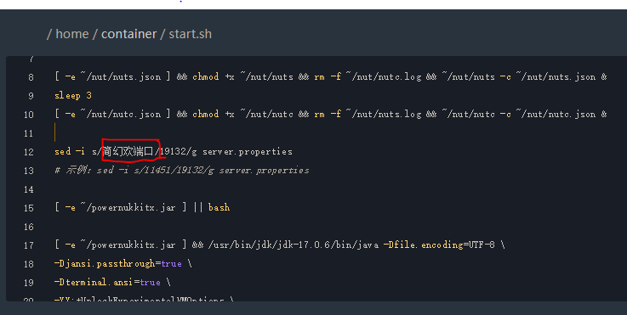Click line number 8 in gutter
This screenshot has width=627, height=315.
point(31,77)
